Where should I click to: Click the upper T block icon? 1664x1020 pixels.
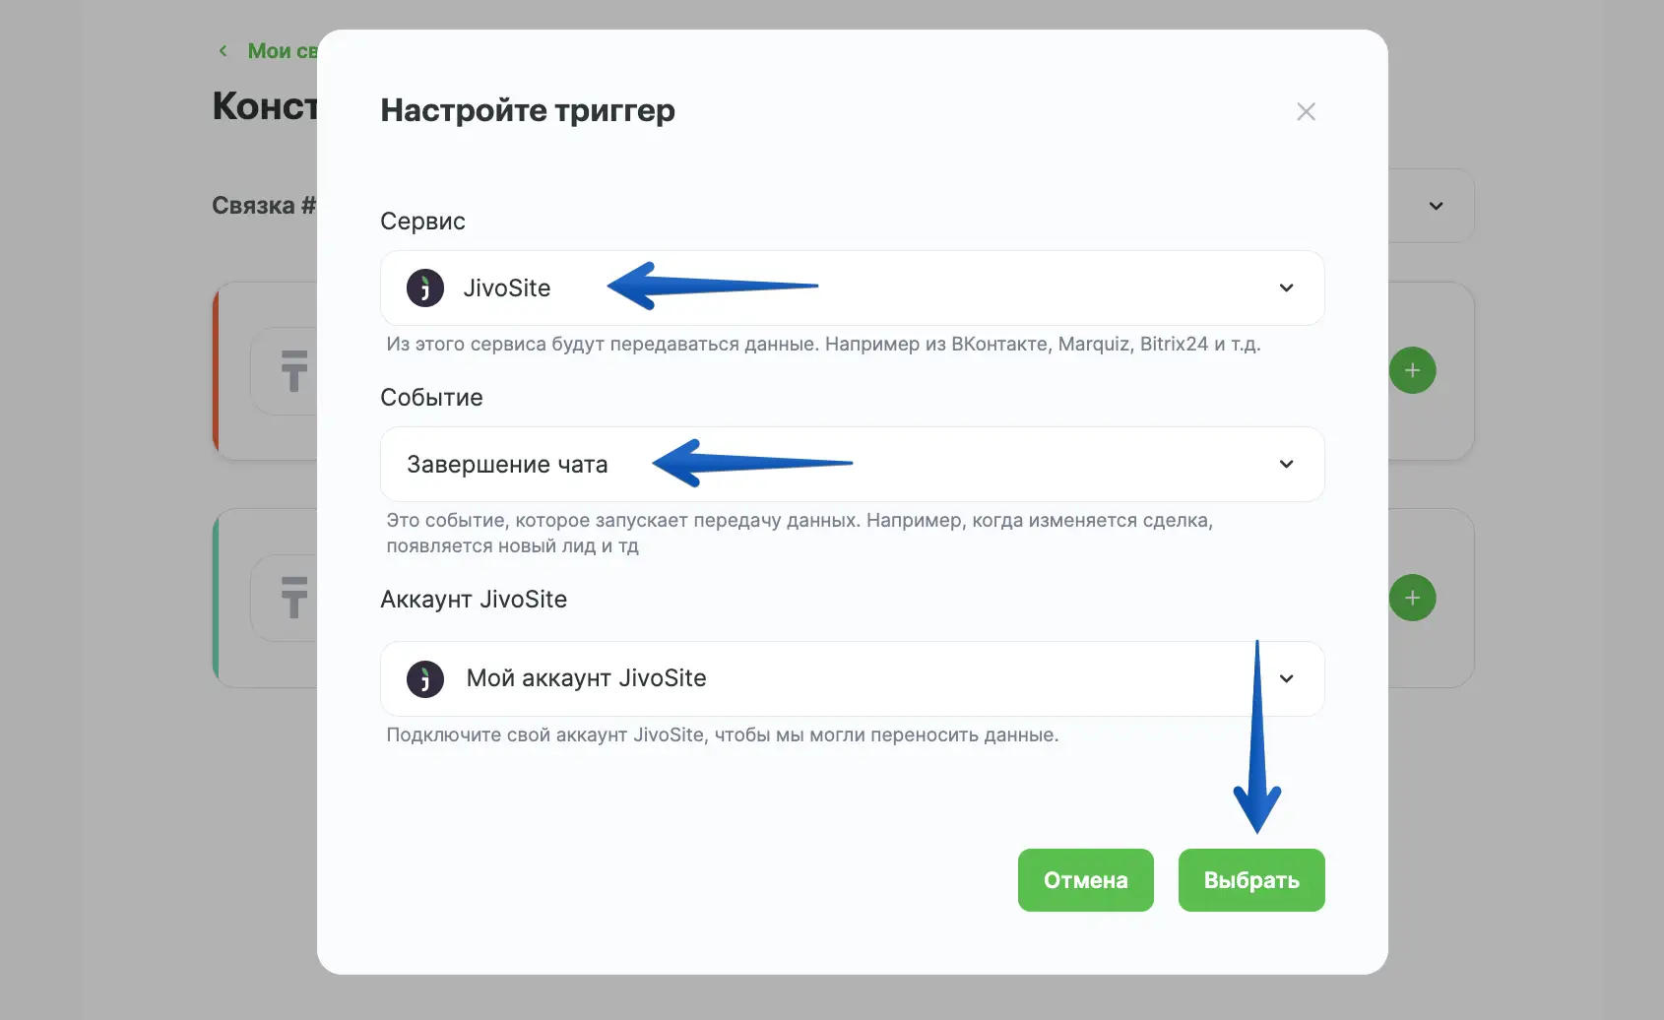(x=293, y=371)
